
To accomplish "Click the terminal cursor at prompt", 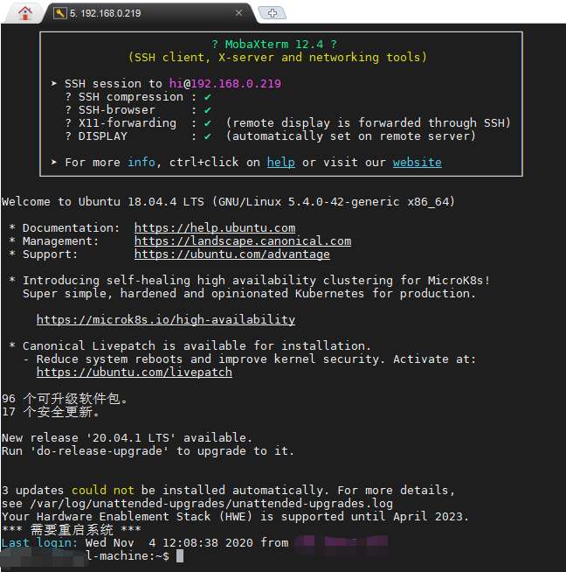I will (x=180, y=556).
